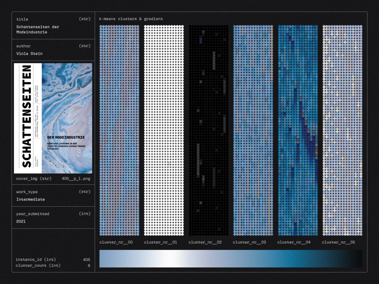This screenshot has width=379, height=284.
Task: Click the deep blue cluster 04 dot grid
Action: [x=298, y=130]
